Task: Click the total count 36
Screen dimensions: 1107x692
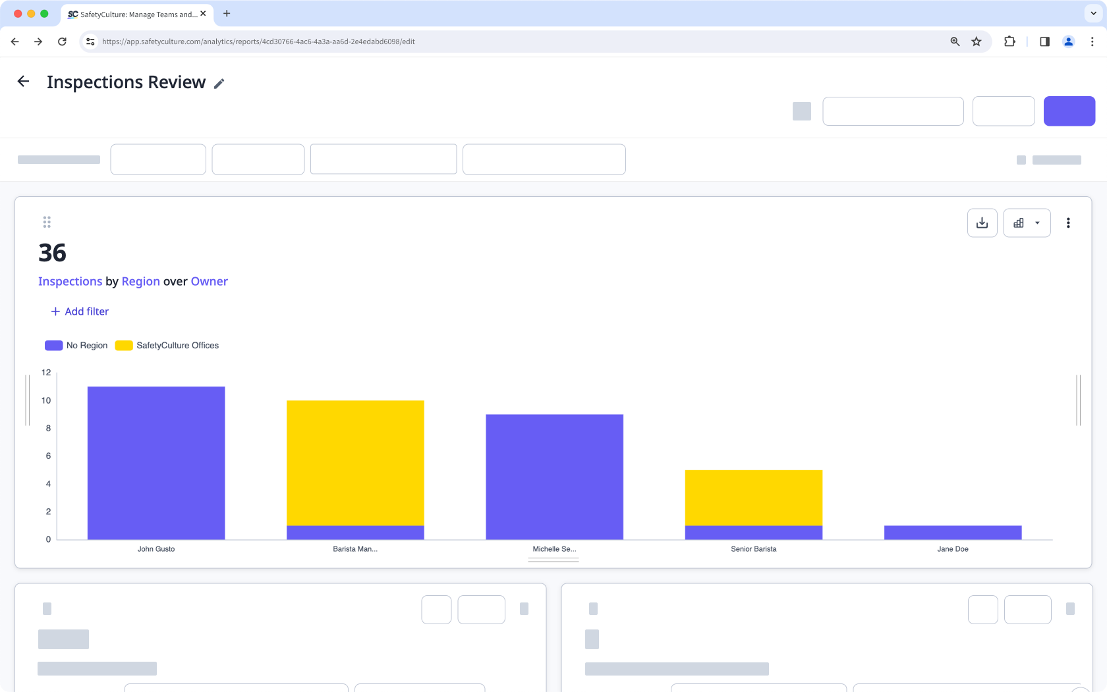Action: point(53,253)
